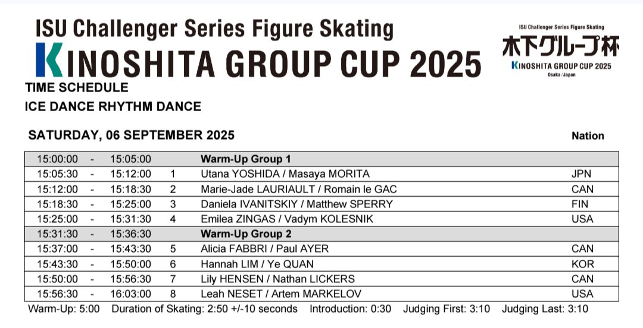Click the blue-green K in the title
Viewport: 643px width, 328px height.
[48, 60]
